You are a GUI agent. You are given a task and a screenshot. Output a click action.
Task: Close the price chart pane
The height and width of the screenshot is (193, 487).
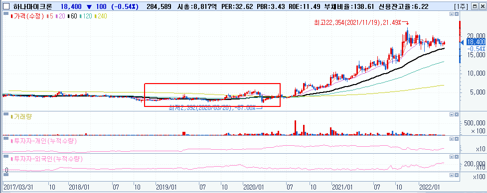[x=456, y=14]
